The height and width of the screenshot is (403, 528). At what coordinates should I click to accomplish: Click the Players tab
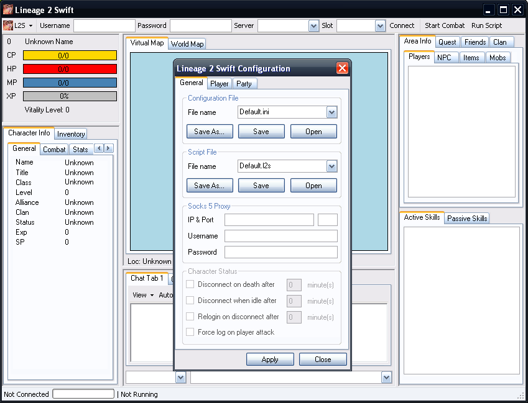(419, 57)
